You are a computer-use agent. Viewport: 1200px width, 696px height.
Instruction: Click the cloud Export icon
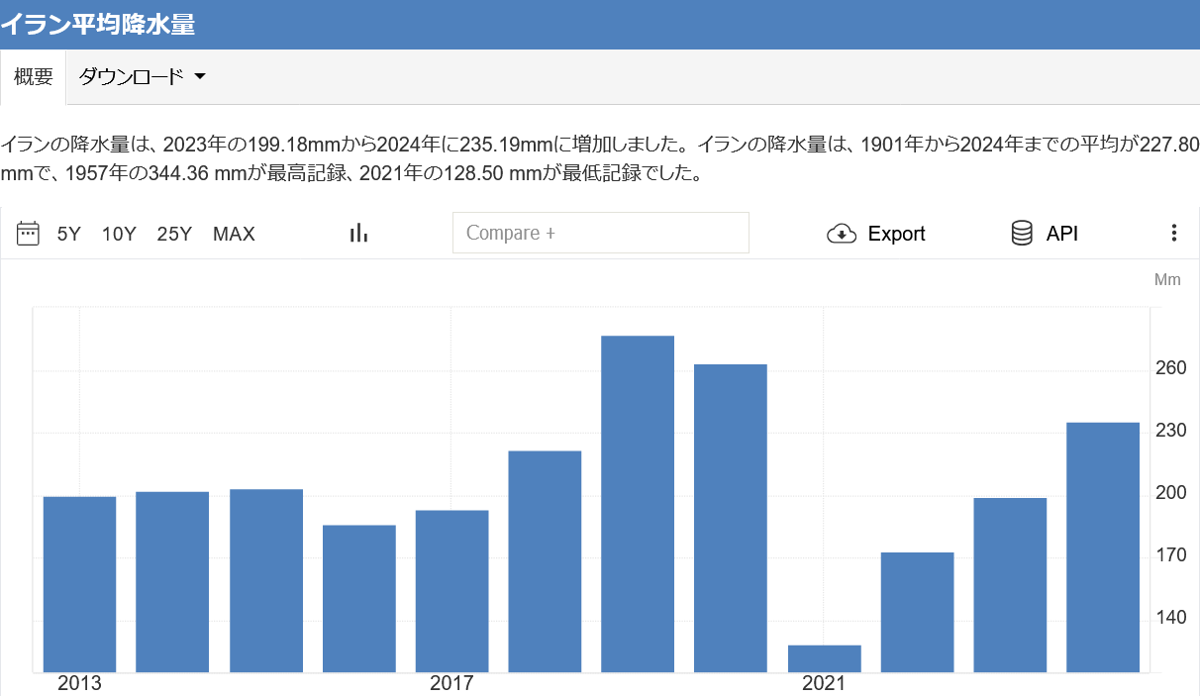click(841, 234)
